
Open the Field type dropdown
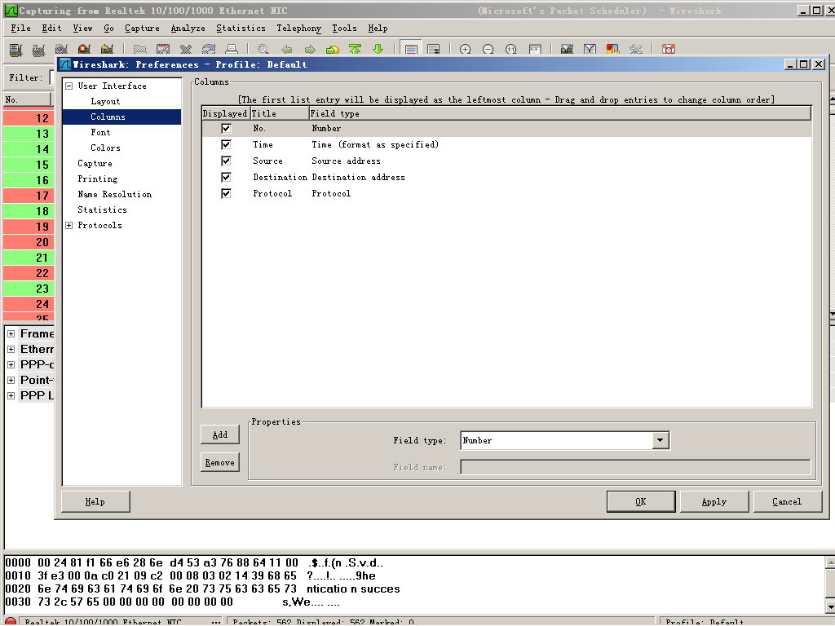click(660, 440)
